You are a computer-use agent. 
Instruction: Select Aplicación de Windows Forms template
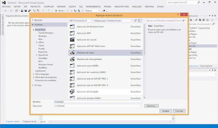click(x=106, y=27)
